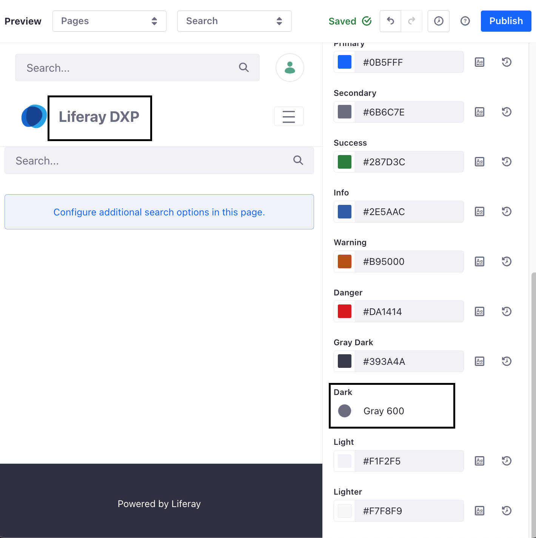536x538 pixels.
Task: Reset Warning color to default
Action: (x=507, y=261)
